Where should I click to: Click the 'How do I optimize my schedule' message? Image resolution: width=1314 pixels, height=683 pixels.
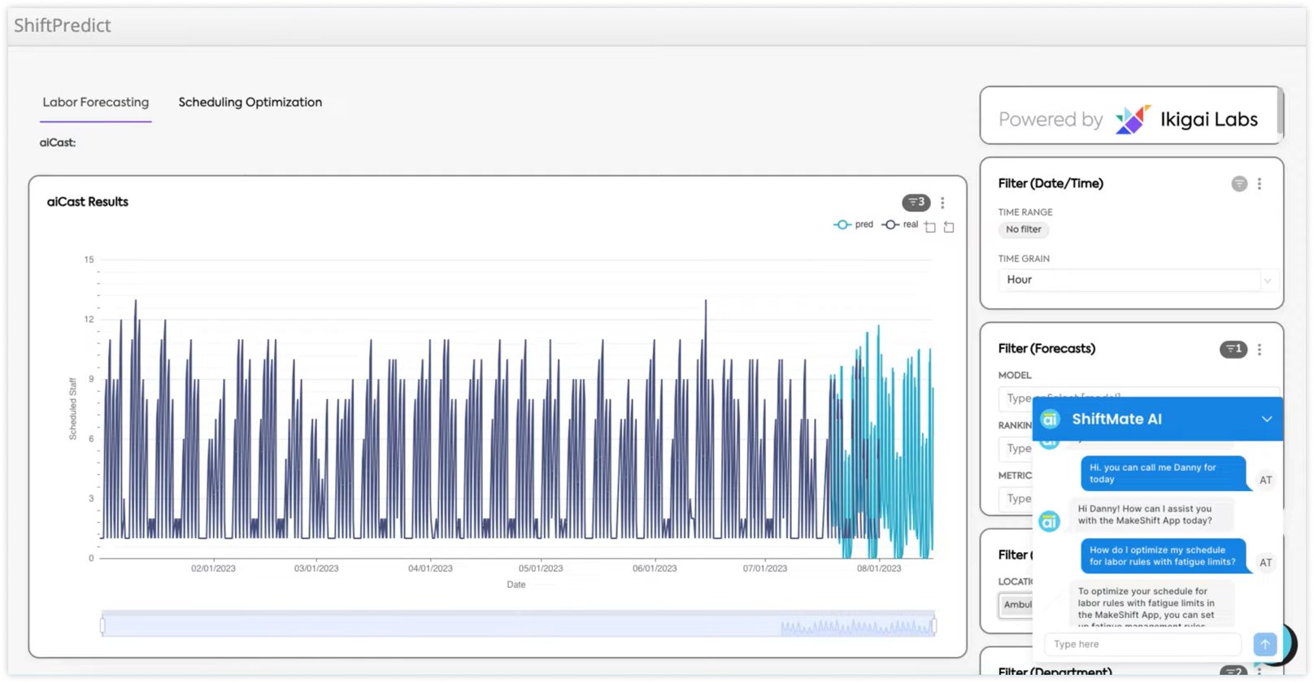click(1163, 556)
